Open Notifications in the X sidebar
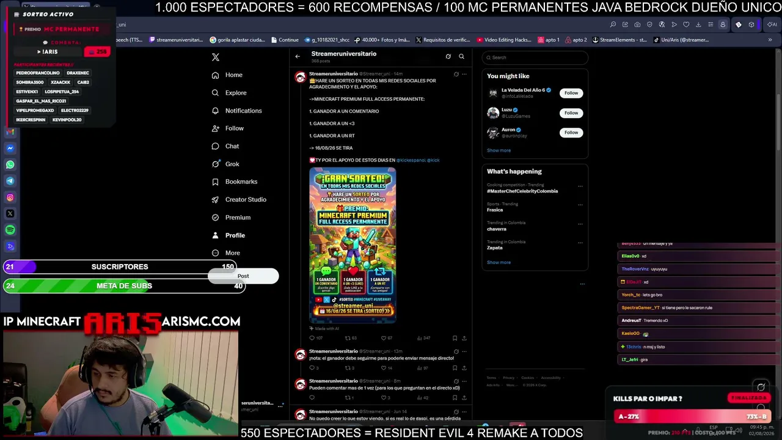Viewport: 782px width, 440px height. 236,111
